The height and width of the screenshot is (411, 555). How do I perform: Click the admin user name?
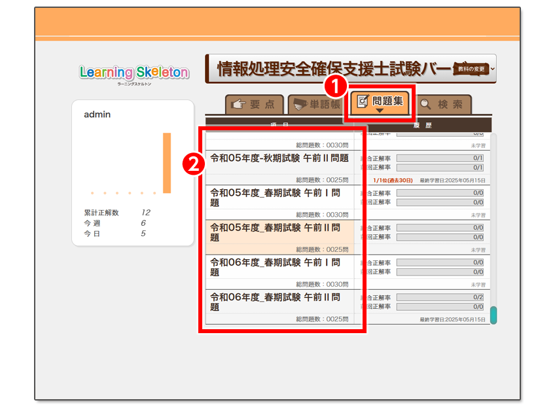click(97, 115)
